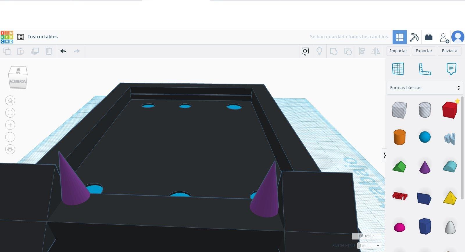Click the Mirror flip icon
Image resolution: width=465 pixels, height=252 pixels.
point(376,51)
